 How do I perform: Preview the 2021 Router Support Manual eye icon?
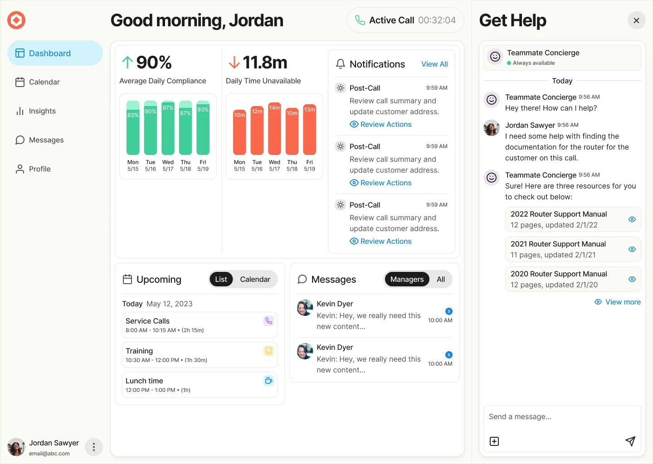(632, 249)
